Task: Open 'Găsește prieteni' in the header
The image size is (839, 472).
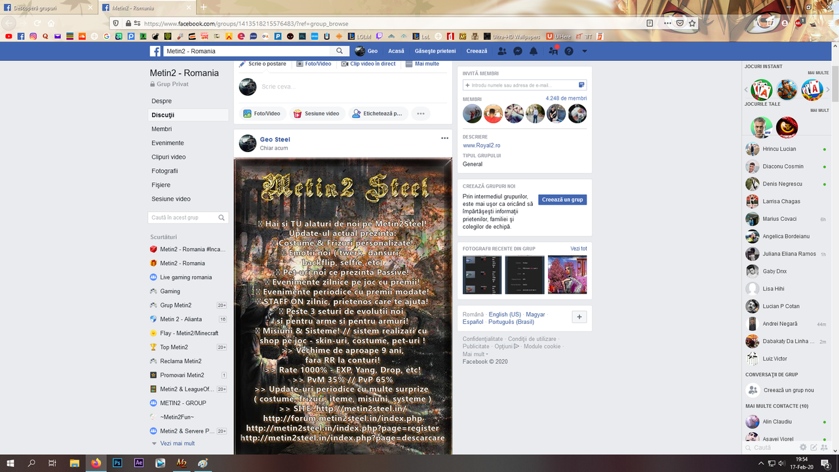Action: 435,51
